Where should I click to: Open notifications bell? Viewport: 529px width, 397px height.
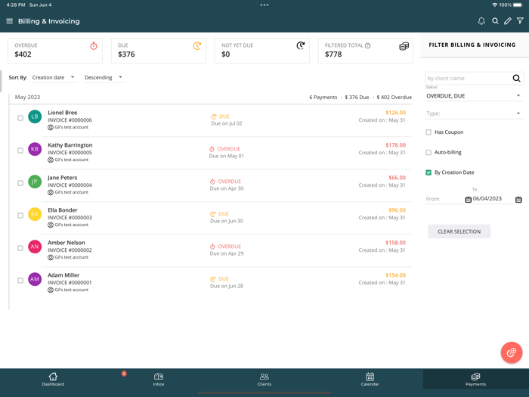tap(481, 21)
